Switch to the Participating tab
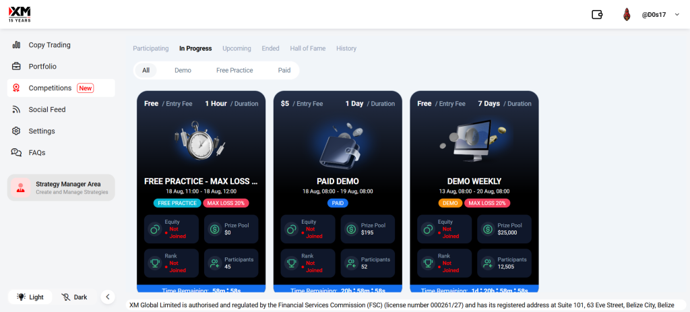This screenshot has width=690, height=312. (151, 49)
